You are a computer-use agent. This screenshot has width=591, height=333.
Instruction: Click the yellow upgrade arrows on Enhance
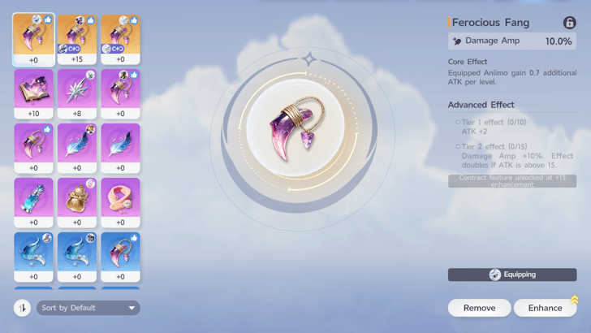[575, 300]
